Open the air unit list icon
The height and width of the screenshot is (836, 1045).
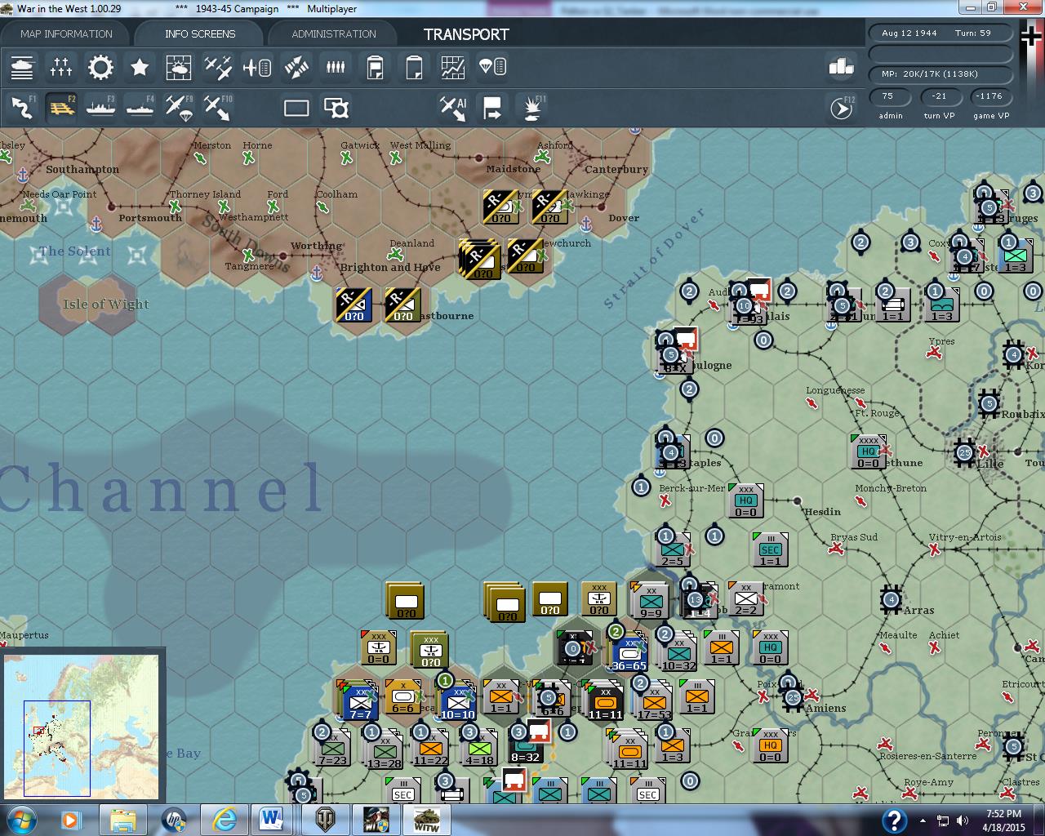coord(257,67)
